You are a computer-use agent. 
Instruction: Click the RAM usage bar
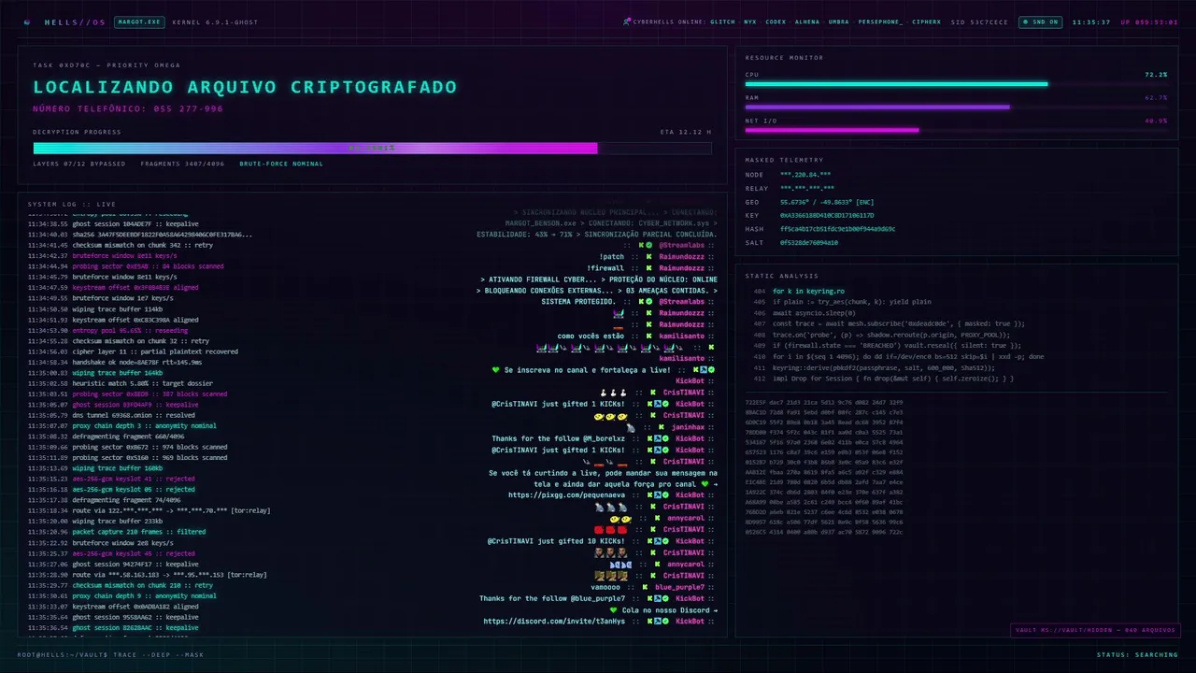click(x=956, y=107)
